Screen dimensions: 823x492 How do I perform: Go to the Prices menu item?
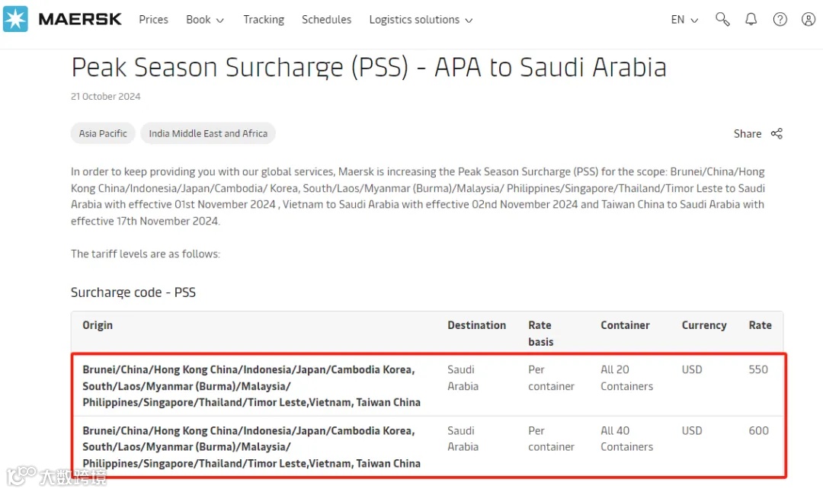153,20
